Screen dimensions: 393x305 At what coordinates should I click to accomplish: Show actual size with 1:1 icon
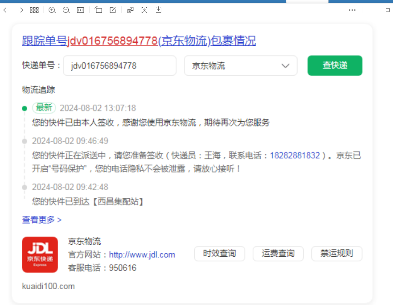click(81, 10)
